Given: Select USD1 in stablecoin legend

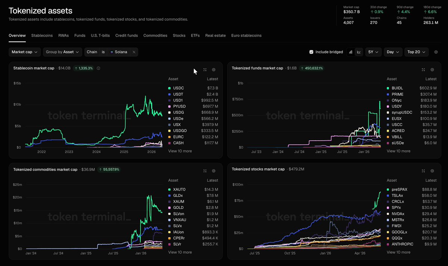Looking at the screenshot, I should tap(193, 100).
